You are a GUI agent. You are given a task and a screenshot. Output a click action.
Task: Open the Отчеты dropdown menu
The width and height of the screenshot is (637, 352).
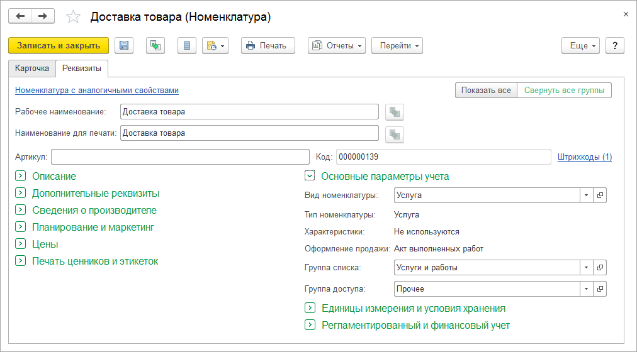(x=337, y=45)
